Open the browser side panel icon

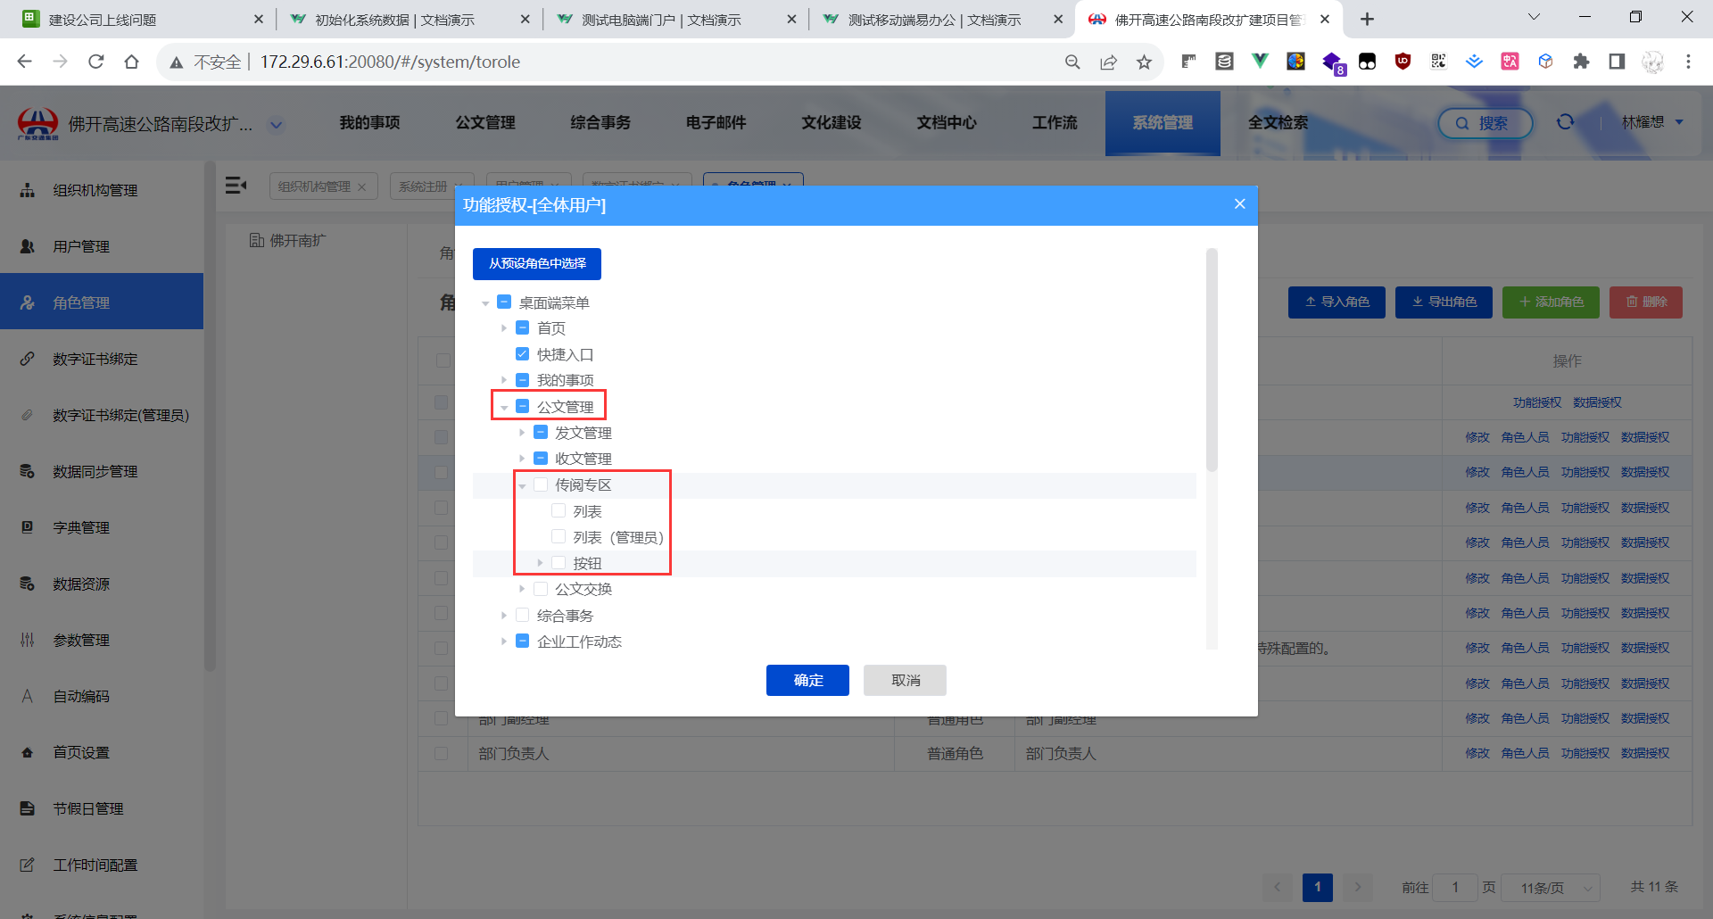tap(1617, 62)
